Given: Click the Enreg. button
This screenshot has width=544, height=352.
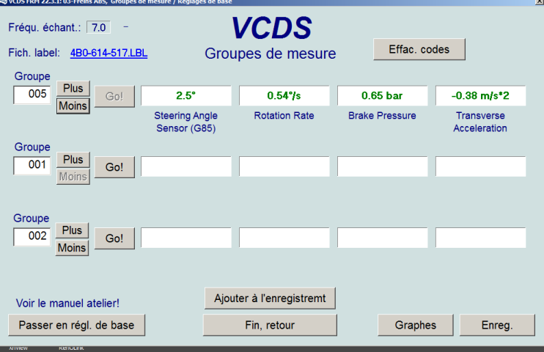Looking at the screenshot, I should (497, 325).
